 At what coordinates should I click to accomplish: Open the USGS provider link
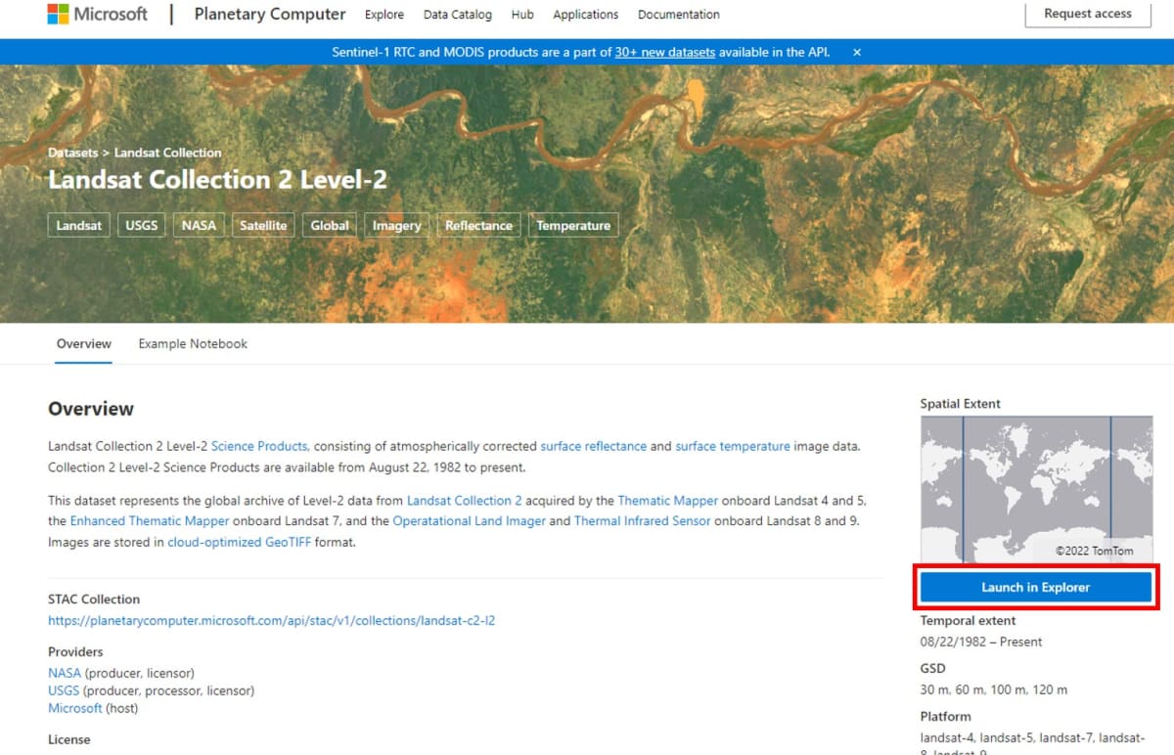point(64,690)
